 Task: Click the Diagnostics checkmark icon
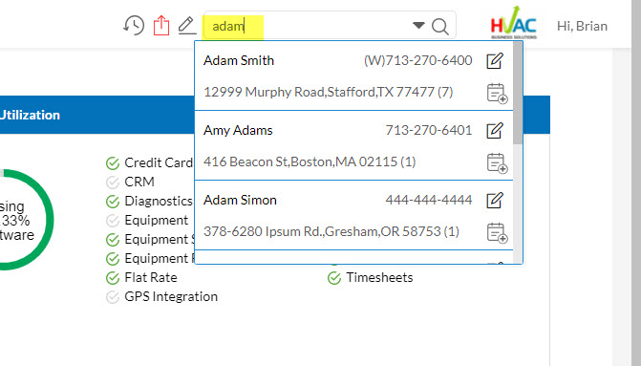pyautogui.click(x=113, y=202)
